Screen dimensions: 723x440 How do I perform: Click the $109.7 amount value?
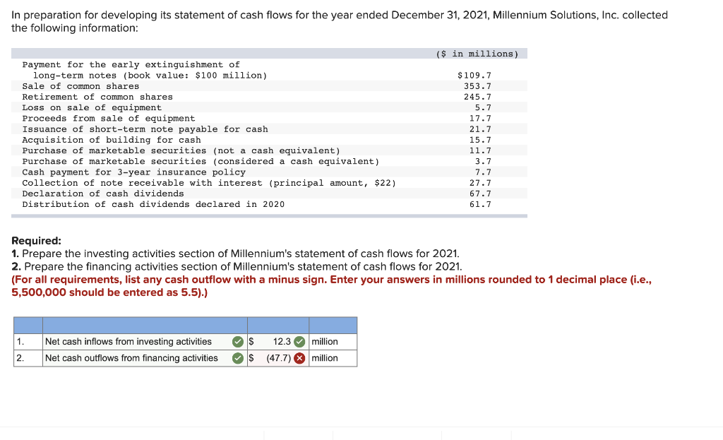[x=474, y=75]
